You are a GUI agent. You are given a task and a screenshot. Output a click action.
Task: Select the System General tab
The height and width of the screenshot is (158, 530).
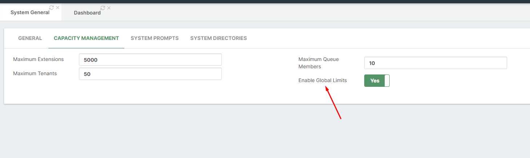click(x=30, y=12)
